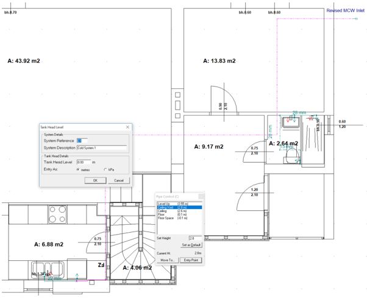Image resolution: width=367 pixels, height=298 pixels.
Task: Click the A: 2.64 m2 bathroom label
Action: (283, 143)
